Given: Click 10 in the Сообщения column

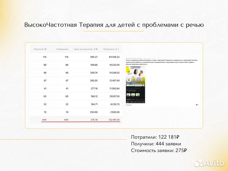Looking at the screenshot, I should click(67, 112).
